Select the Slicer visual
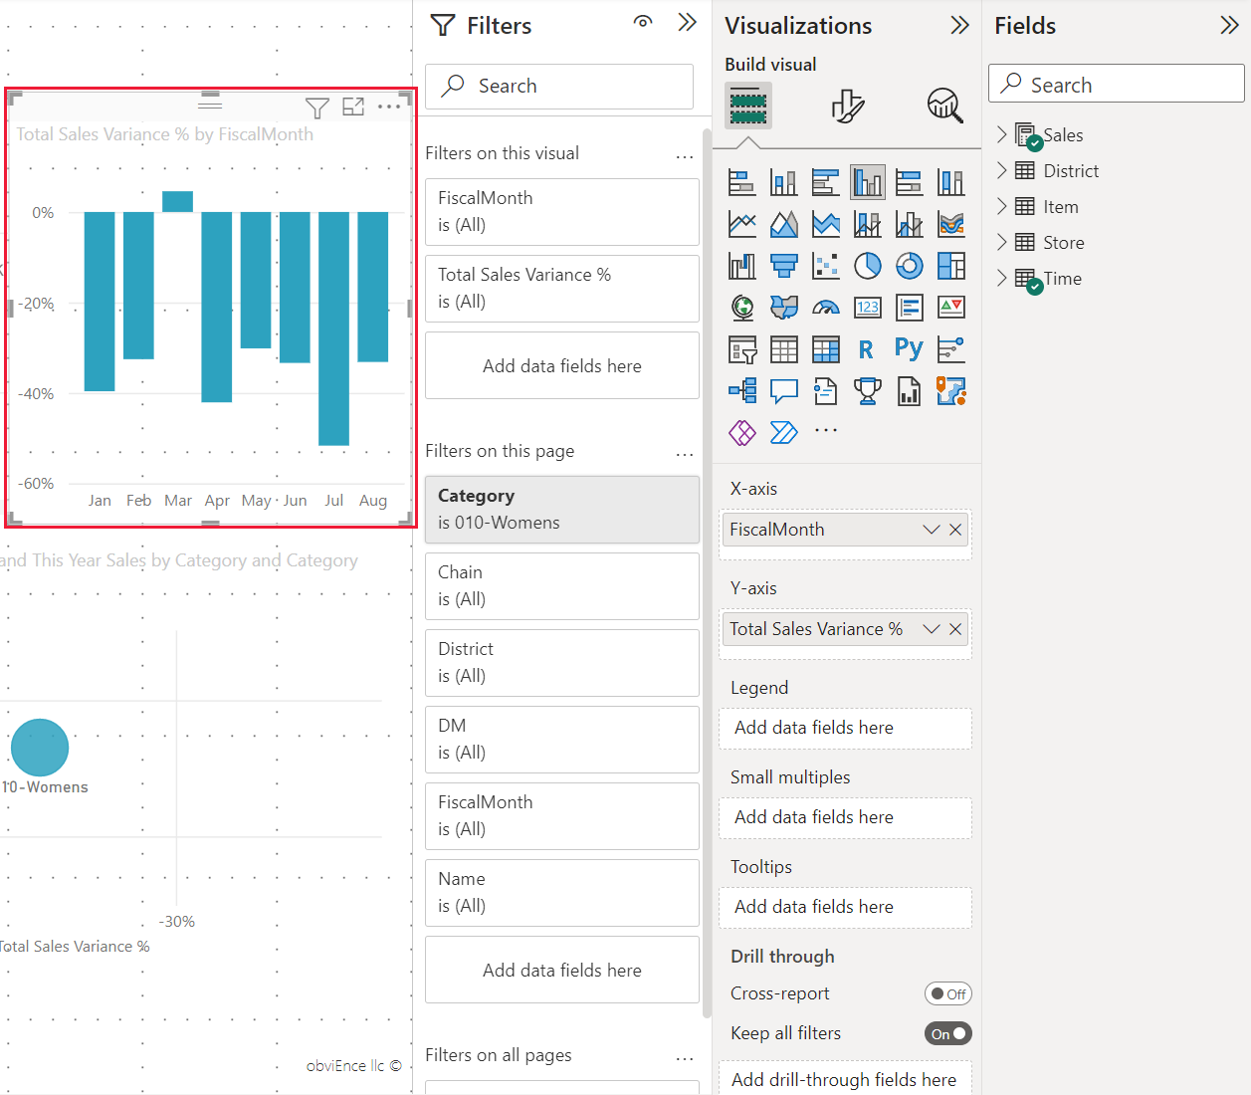Screen dimensions: 1251x1095 coord(742,349)
